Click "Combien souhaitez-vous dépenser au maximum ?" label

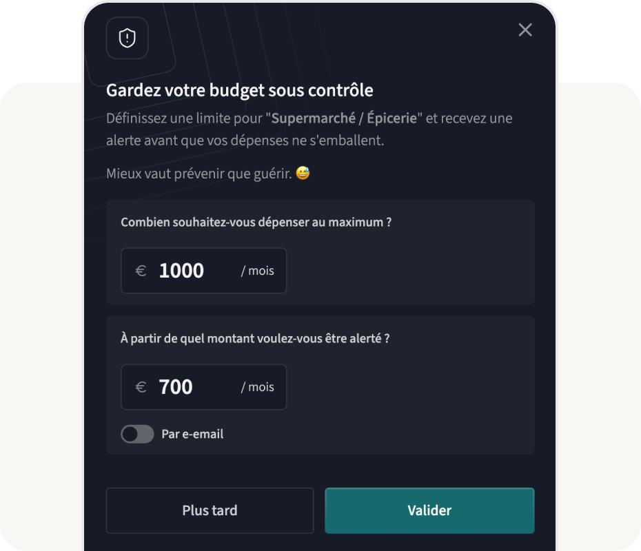256,222
